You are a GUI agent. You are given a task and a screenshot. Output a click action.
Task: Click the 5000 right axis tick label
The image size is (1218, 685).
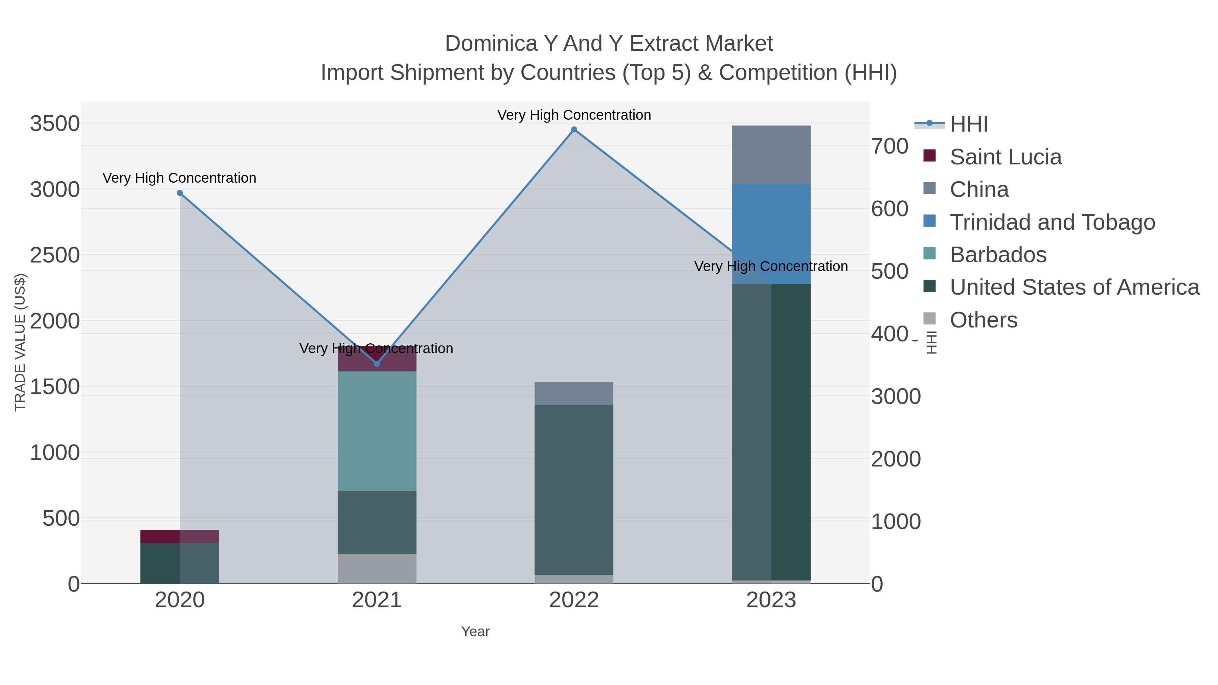point(890,271)
